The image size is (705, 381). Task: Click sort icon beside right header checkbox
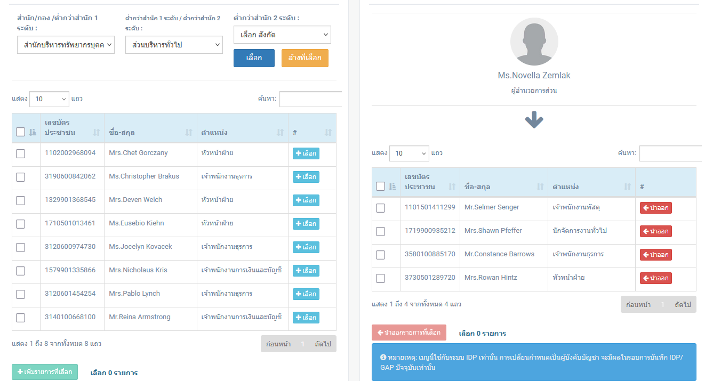tap(392, 187)
